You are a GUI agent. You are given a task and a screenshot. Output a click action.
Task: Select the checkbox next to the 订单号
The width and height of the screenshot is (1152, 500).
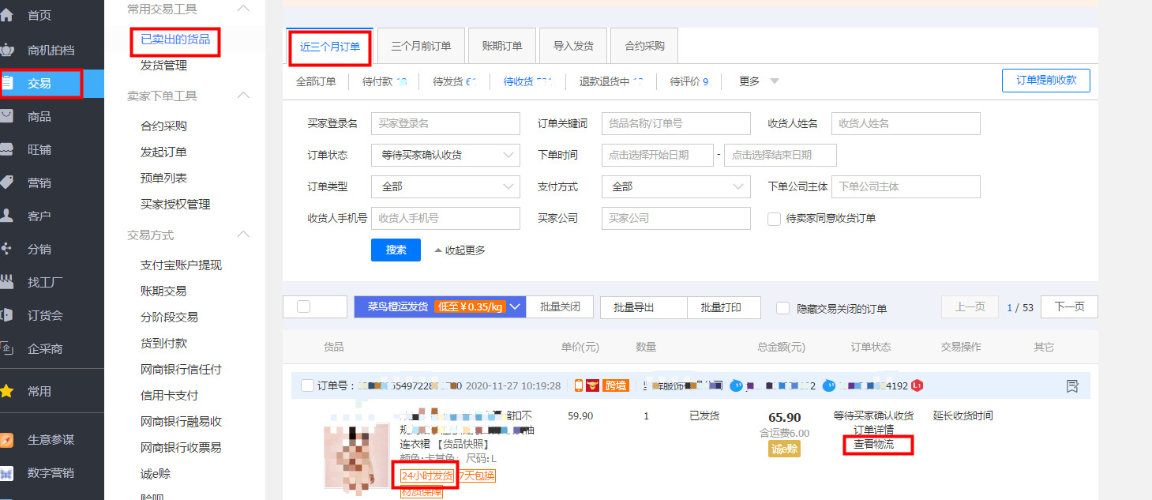pyautogui.click(x=307, y=386)
